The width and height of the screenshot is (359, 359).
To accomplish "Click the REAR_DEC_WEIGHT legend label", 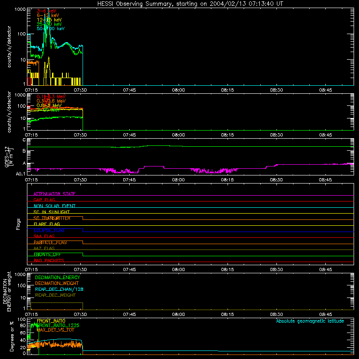I will (x=55, y=295).
